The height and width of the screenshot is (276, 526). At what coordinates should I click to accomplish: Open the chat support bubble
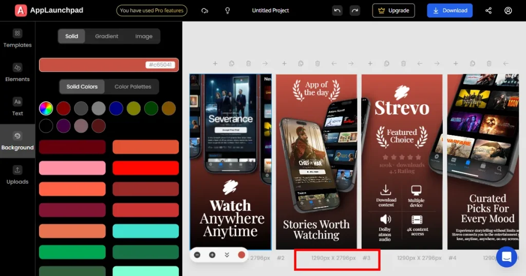pyautogui.click(x=506, y=257)
